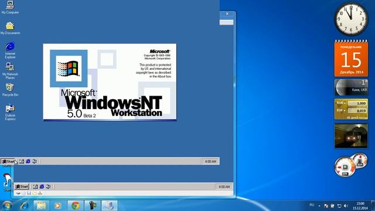This screenshot has width=375, height=211.
Task: Click the subway train slideshow gadget
Action: [351, 135]
